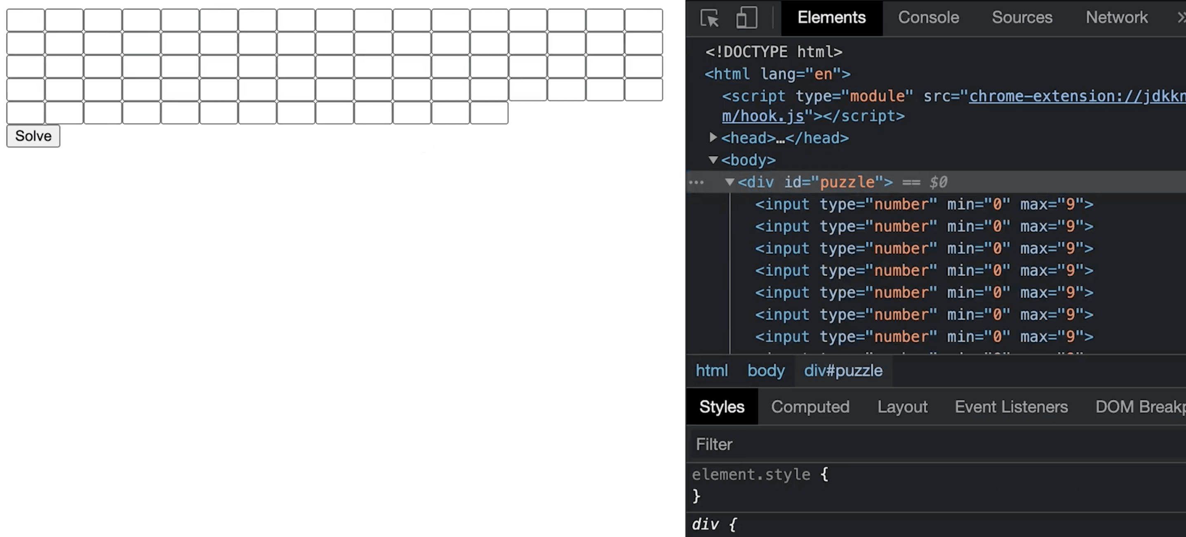
Task: Click the first cell of the bottom puzzle row
Action: [x=25, y=113]
